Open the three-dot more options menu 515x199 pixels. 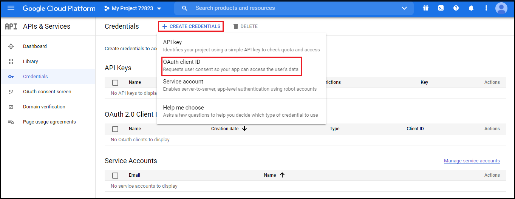[x=486, y=8]
